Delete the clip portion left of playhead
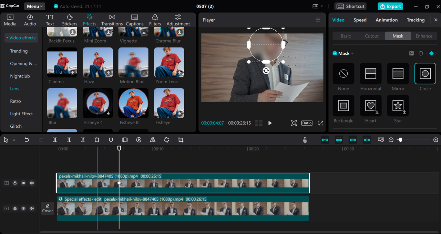The width and height of the screenshot is (441, 234). click(69, 140)
